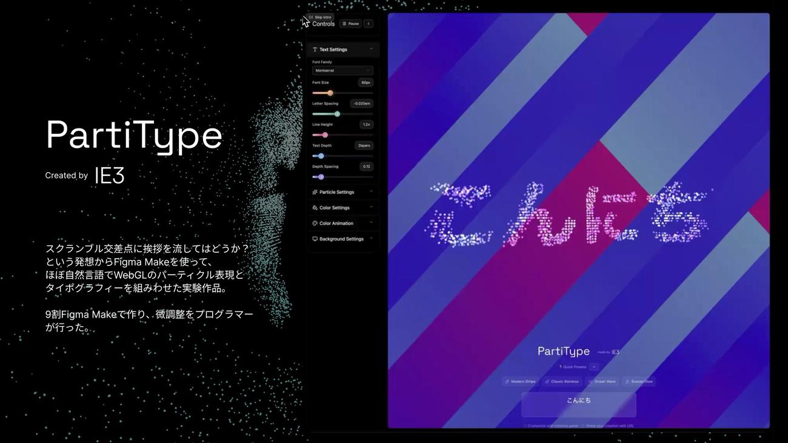Expand the Color Animation chevron
Screen dimensions: 788x443
tap(371, 223)
